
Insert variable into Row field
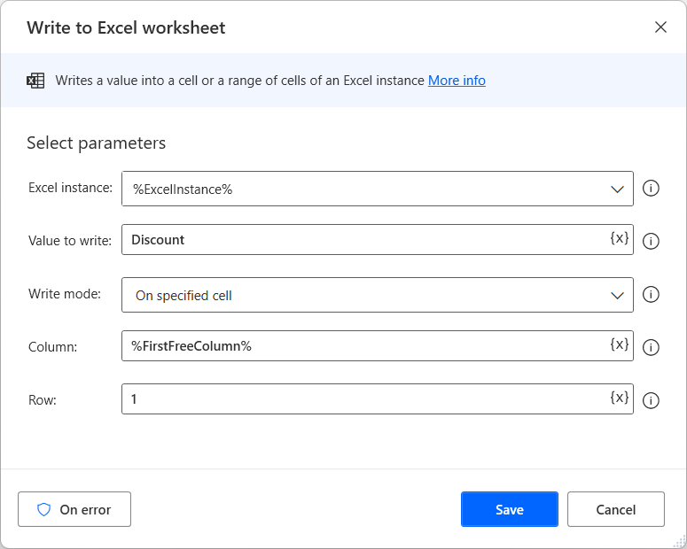[619, 398]
